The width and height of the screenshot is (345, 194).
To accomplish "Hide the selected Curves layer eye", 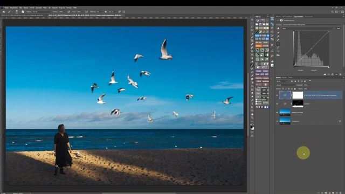I will [x=277, y=95].
